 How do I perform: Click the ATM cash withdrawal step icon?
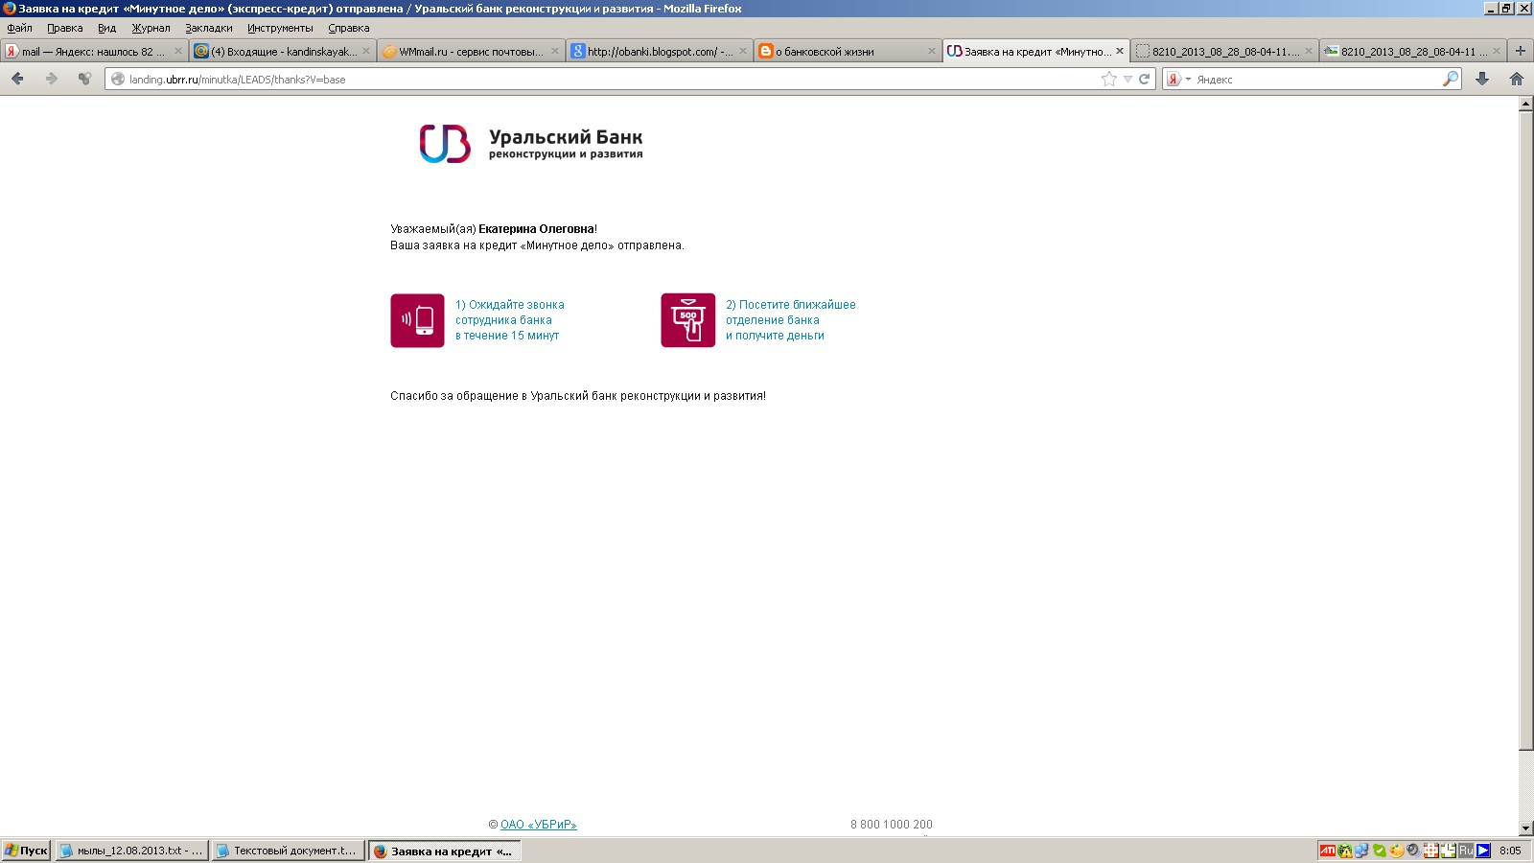pos(687,320)
